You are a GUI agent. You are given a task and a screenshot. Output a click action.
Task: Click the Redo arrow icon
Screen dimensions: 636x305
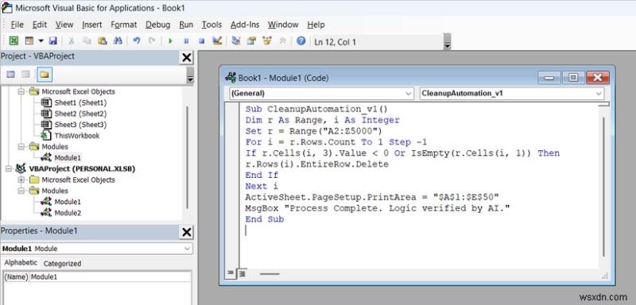click(x=152, y=41)
